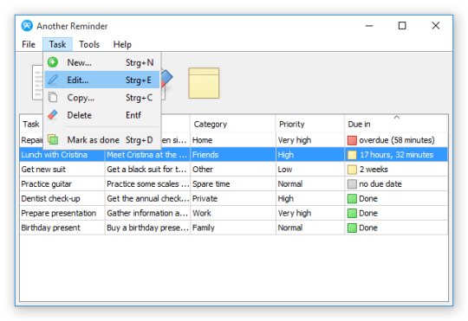Click the Practice some scales description
This screenshot has width=468, height=321.
pyautogui.click(x=147, y=184)
